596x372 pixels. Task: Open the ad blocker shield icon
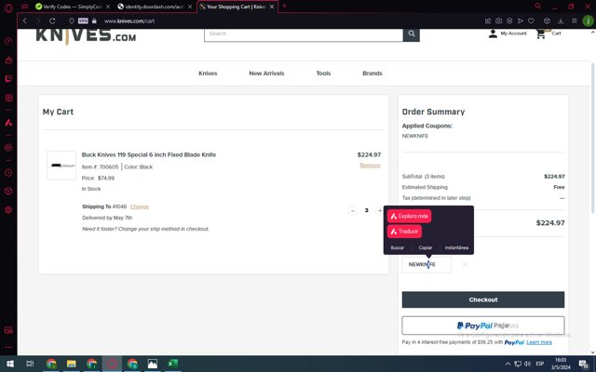pyautogui.click(x=509, y=20)
